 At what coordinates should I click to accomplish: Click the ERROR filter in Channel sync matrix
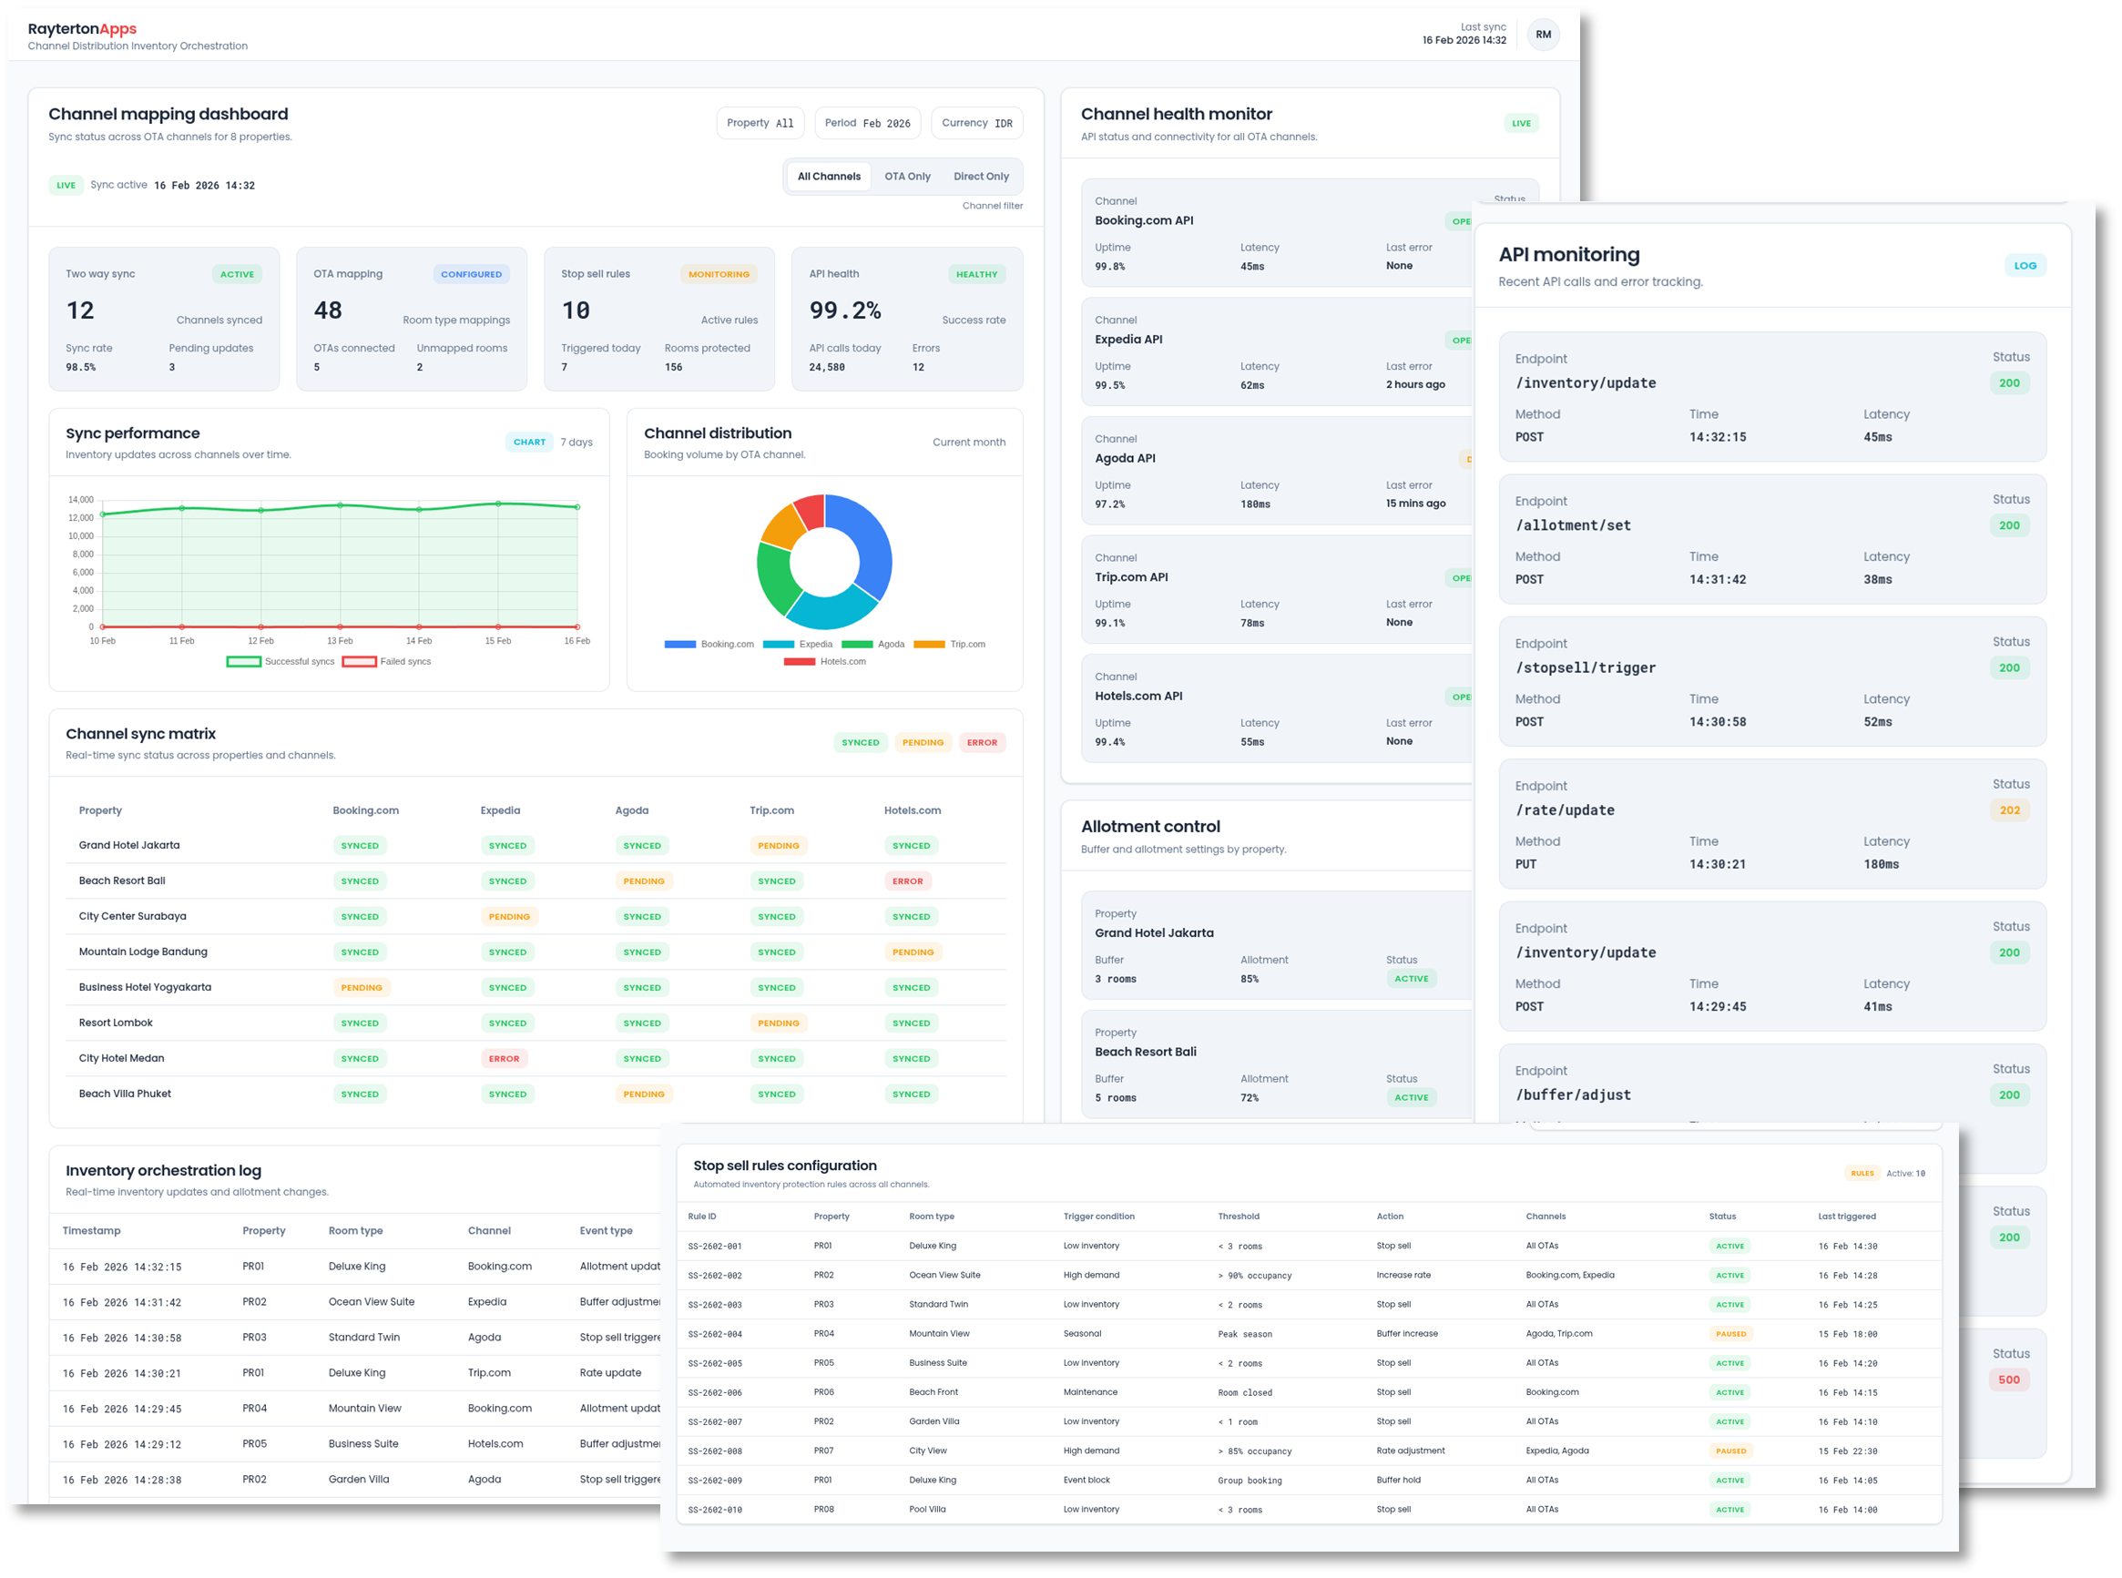[x=982, y=742]
